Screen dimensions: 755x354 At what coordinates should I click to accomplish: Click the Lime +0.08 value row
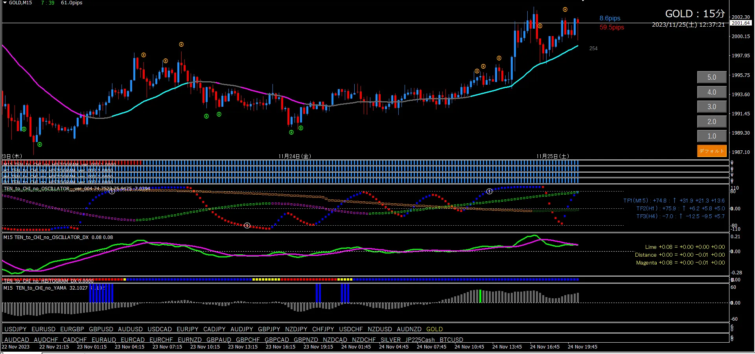point(685,247)
